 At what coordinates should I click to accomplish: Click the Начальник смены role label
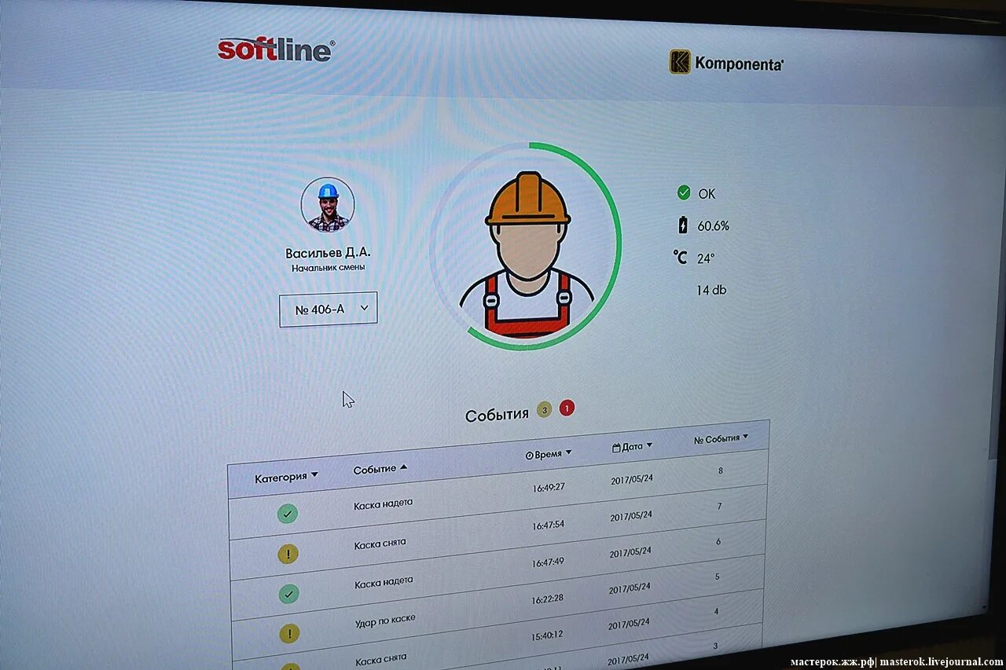pos(328,268)
